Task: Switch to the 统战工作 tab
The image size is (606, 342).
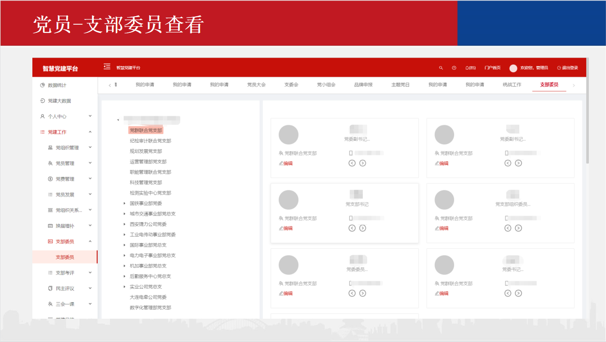Action: pos(512,85)
